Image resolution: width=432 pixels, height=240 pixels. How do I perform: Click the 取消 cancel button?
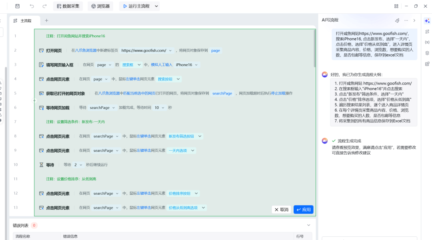point(281,210)
